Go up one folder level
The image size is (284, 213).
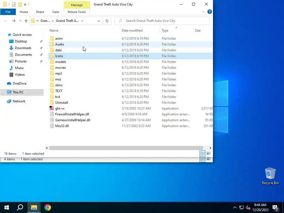[x=26, y=21]
